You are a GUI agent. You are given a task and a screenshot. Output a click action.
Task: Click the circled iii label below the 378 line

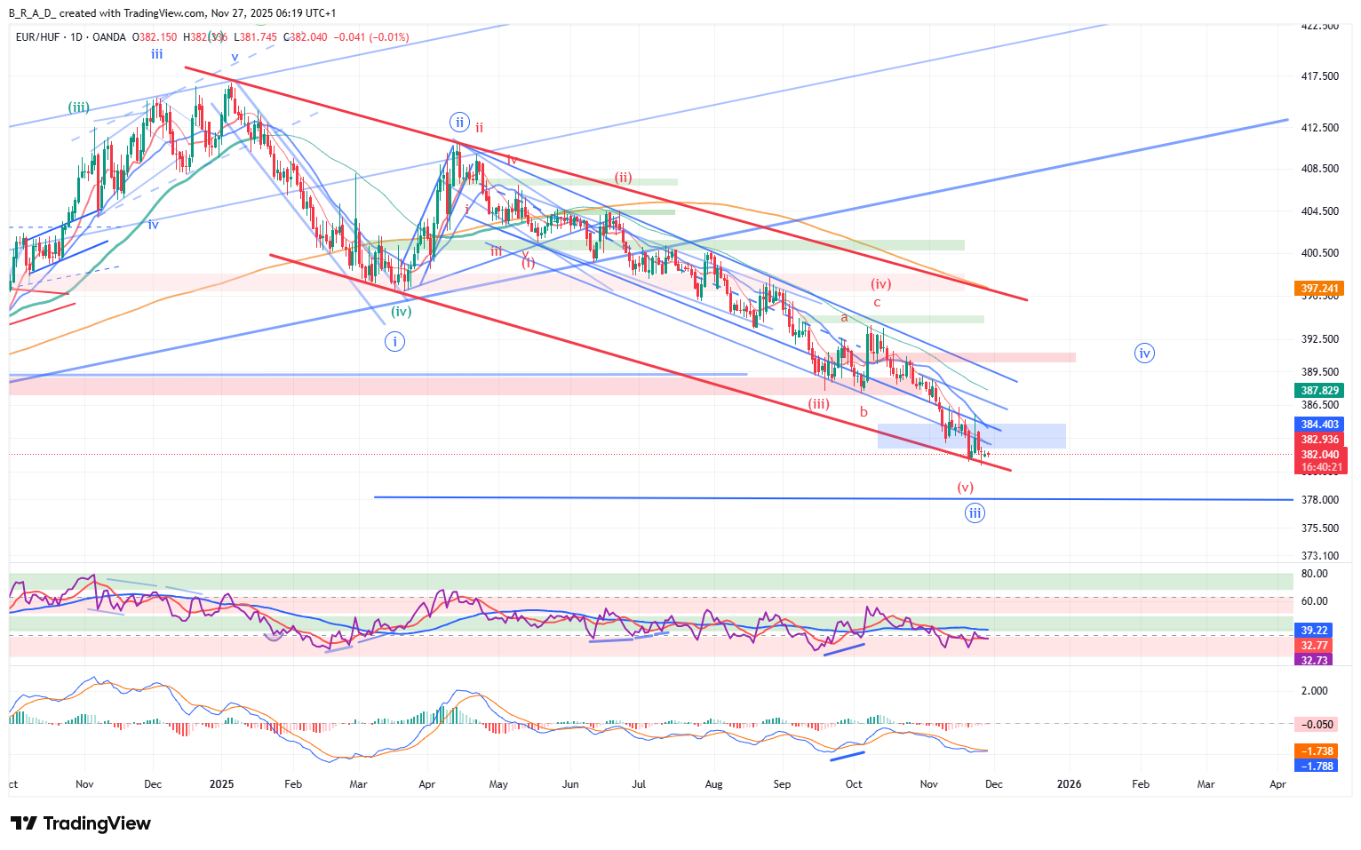[x=975, y=513]
